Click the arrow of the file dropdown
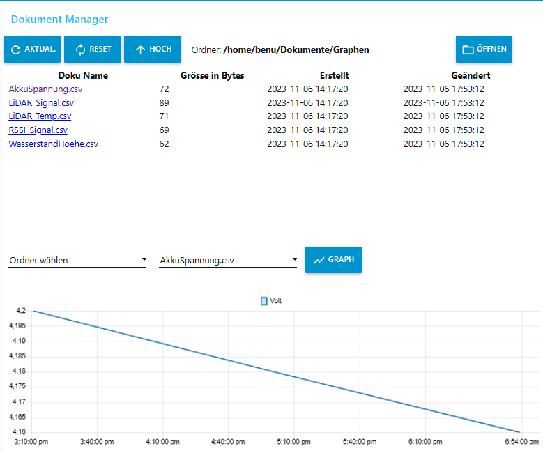 [x=294, y=259]
